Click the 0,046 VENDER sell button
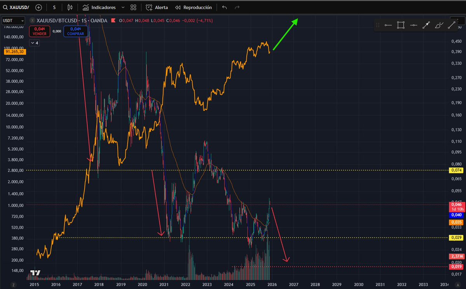466x289 pixels. coord(40,31)
